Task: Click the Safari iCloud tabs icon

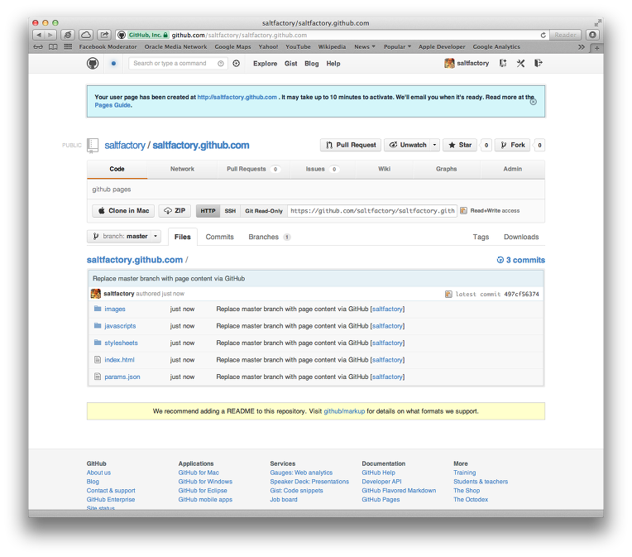Action: tap(86, 35)
